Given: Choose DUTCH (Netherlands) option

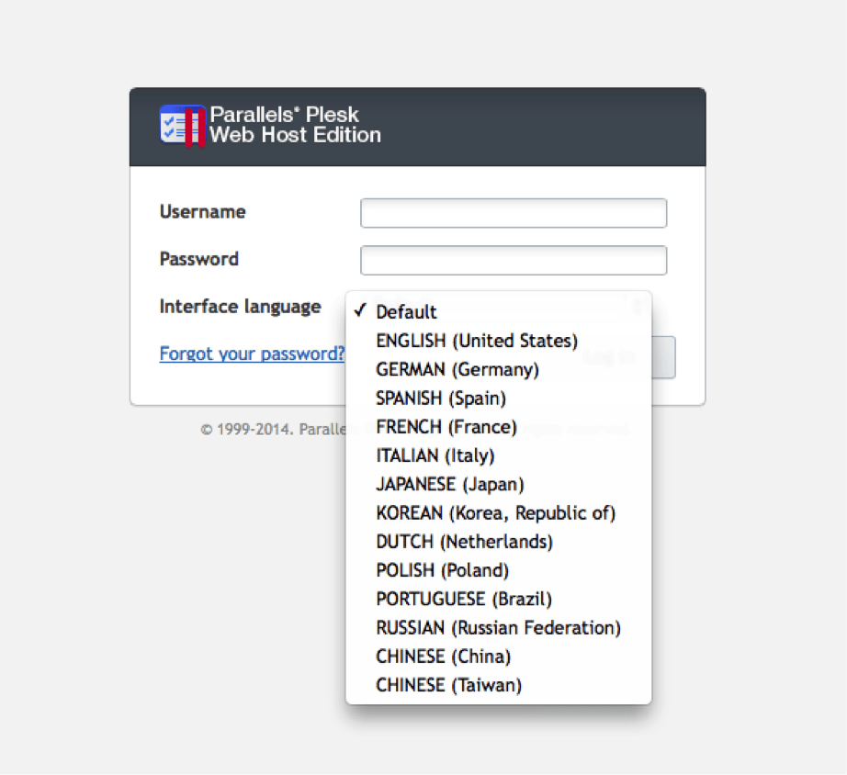Looking at the screenshot, I should [x=498, y=541].
